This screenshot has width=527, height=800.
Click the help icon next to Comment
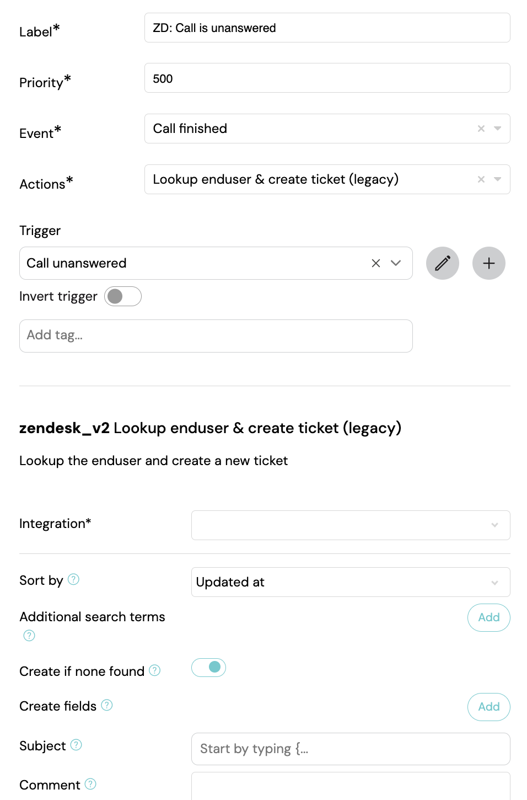click(90, 785)
